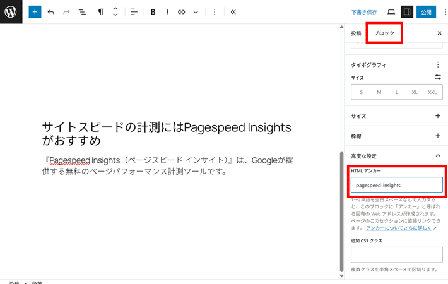The height and width of the screenshot is (284, 448).
Task: Open the preview device icon
Action: tap(391, 12)
